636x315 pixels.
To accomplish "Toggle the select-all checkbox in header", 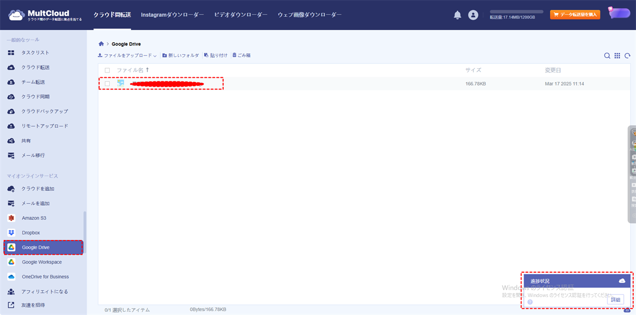I will [108, 70].
